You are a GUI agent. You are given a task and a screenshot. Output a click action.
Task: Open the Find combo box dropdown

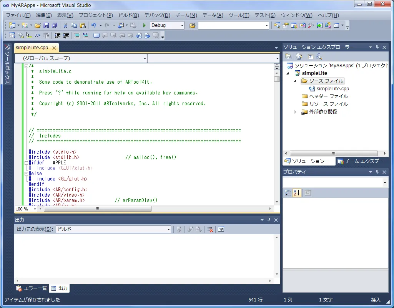[x=267, y=25]
